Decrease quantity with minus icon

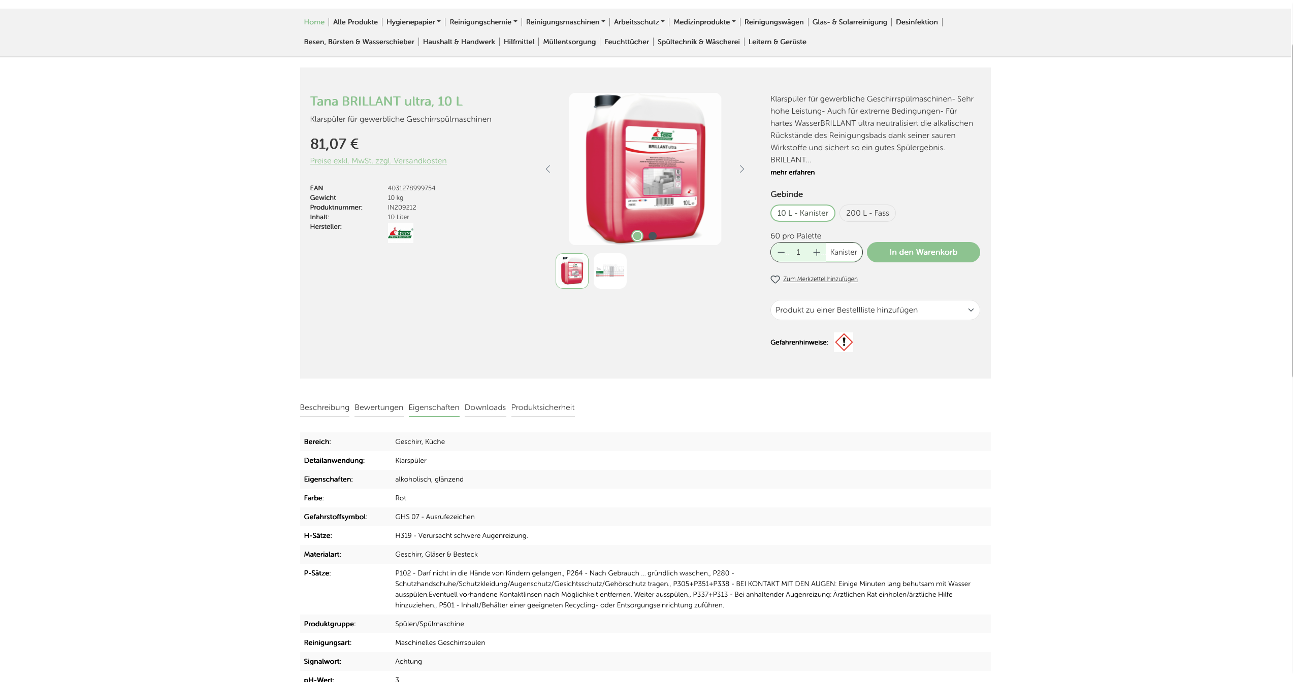[x=781, y=252]
